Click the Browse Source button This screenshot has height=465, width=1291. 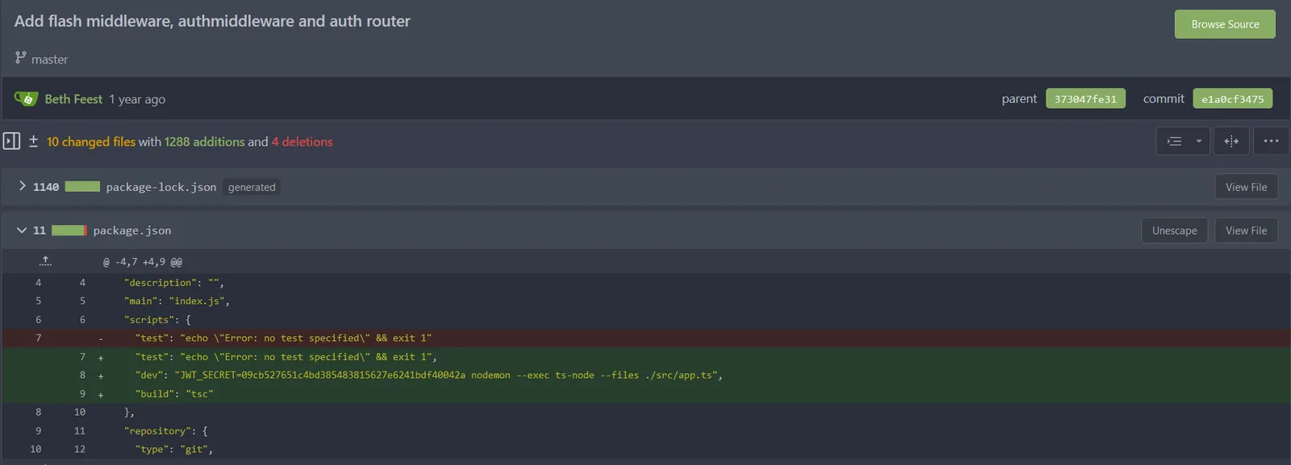click(x=1225, y=24)
